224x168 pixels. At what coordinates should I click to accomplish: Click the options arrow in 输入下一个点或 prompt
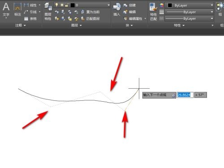click(173, 95)
